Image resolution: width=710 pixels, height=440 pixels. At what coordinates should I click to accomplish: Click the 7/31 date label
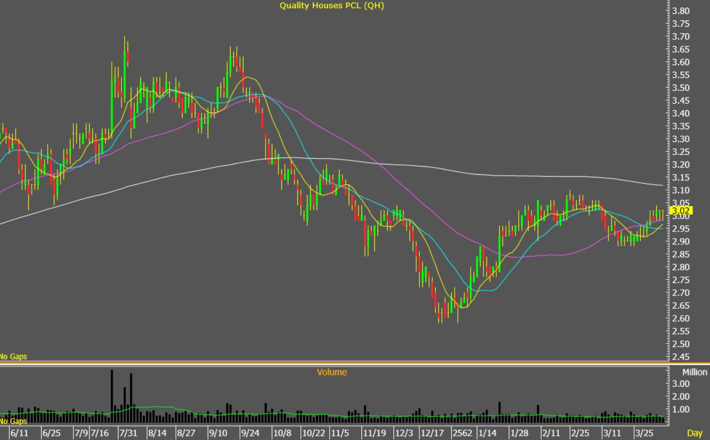pos(128,433)
